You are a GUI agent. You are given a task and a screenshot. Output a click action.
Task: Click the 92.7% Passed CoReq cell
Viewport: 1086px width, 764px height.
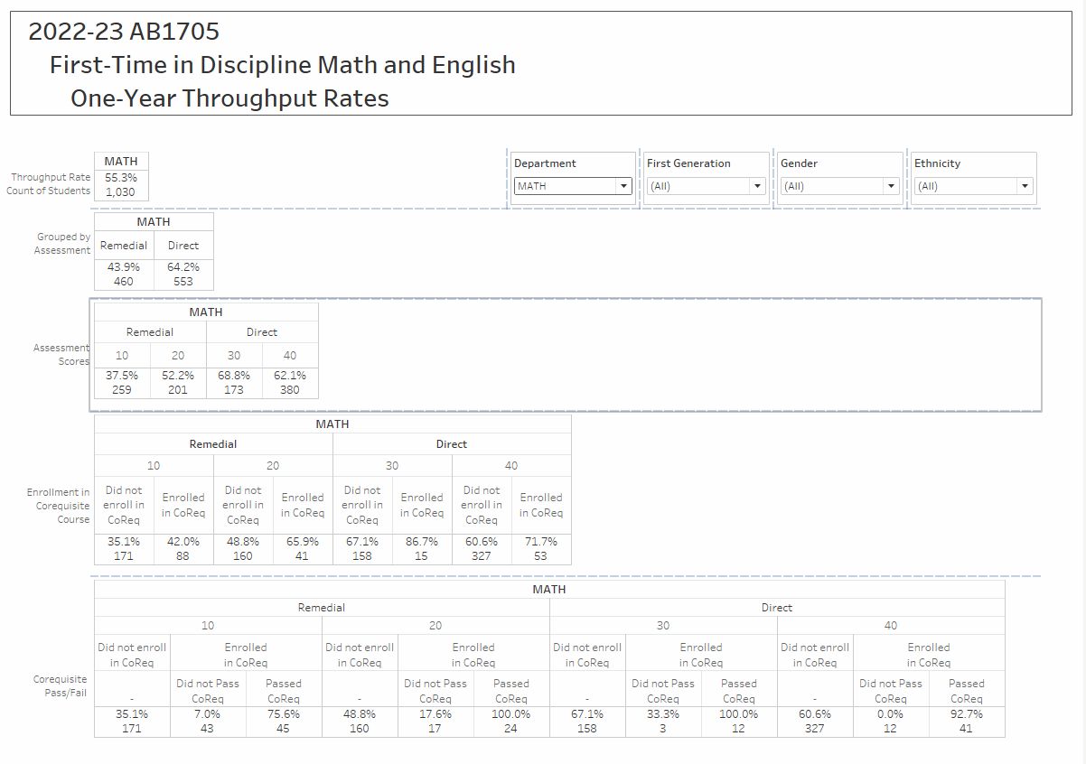click(x=966, y=714)
